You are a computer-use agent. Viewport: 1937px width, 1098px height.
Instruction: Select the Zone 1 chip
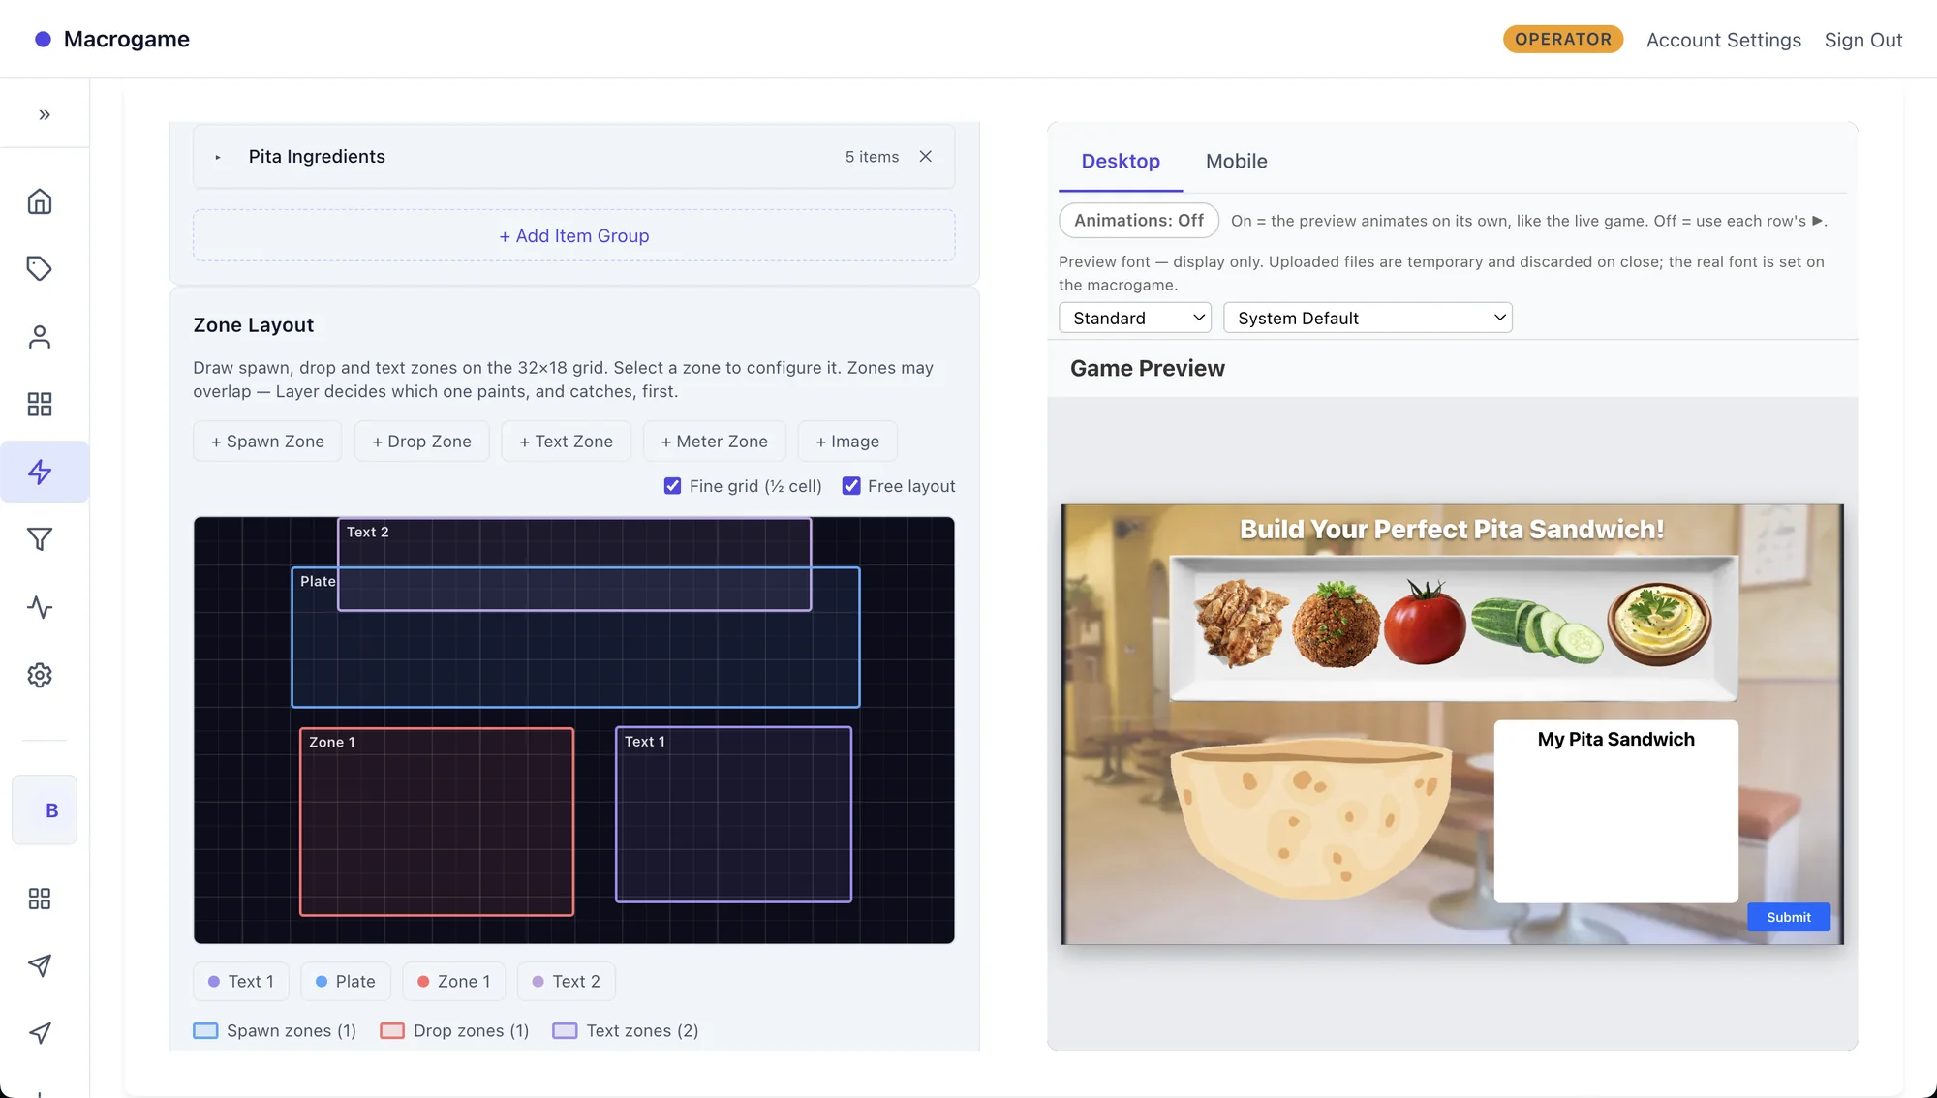pyautogui.click(x=453, y=982)
